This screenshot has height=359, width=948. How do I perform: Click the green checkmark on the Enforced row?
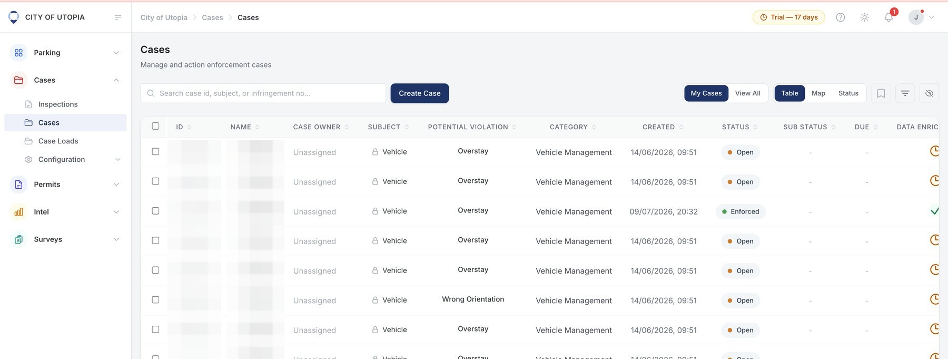tap(935, 211)
